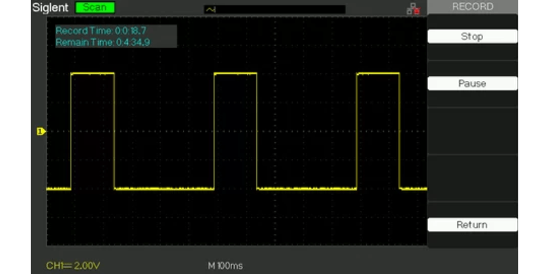The width and height of the screenshot is (549, 274).
Task: Click the low-level trace between first two pulses
Action: pyautogui.click(x=163, y=189)
